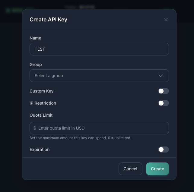Click the quota helper text about unlimited
Viewport: 194px width, 192px height.
click(80, 138)
